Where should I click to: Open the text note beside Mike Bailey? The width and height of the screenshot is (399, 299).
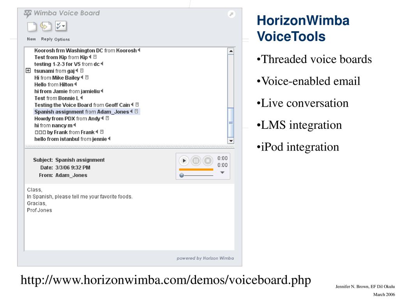click(87, 77)
